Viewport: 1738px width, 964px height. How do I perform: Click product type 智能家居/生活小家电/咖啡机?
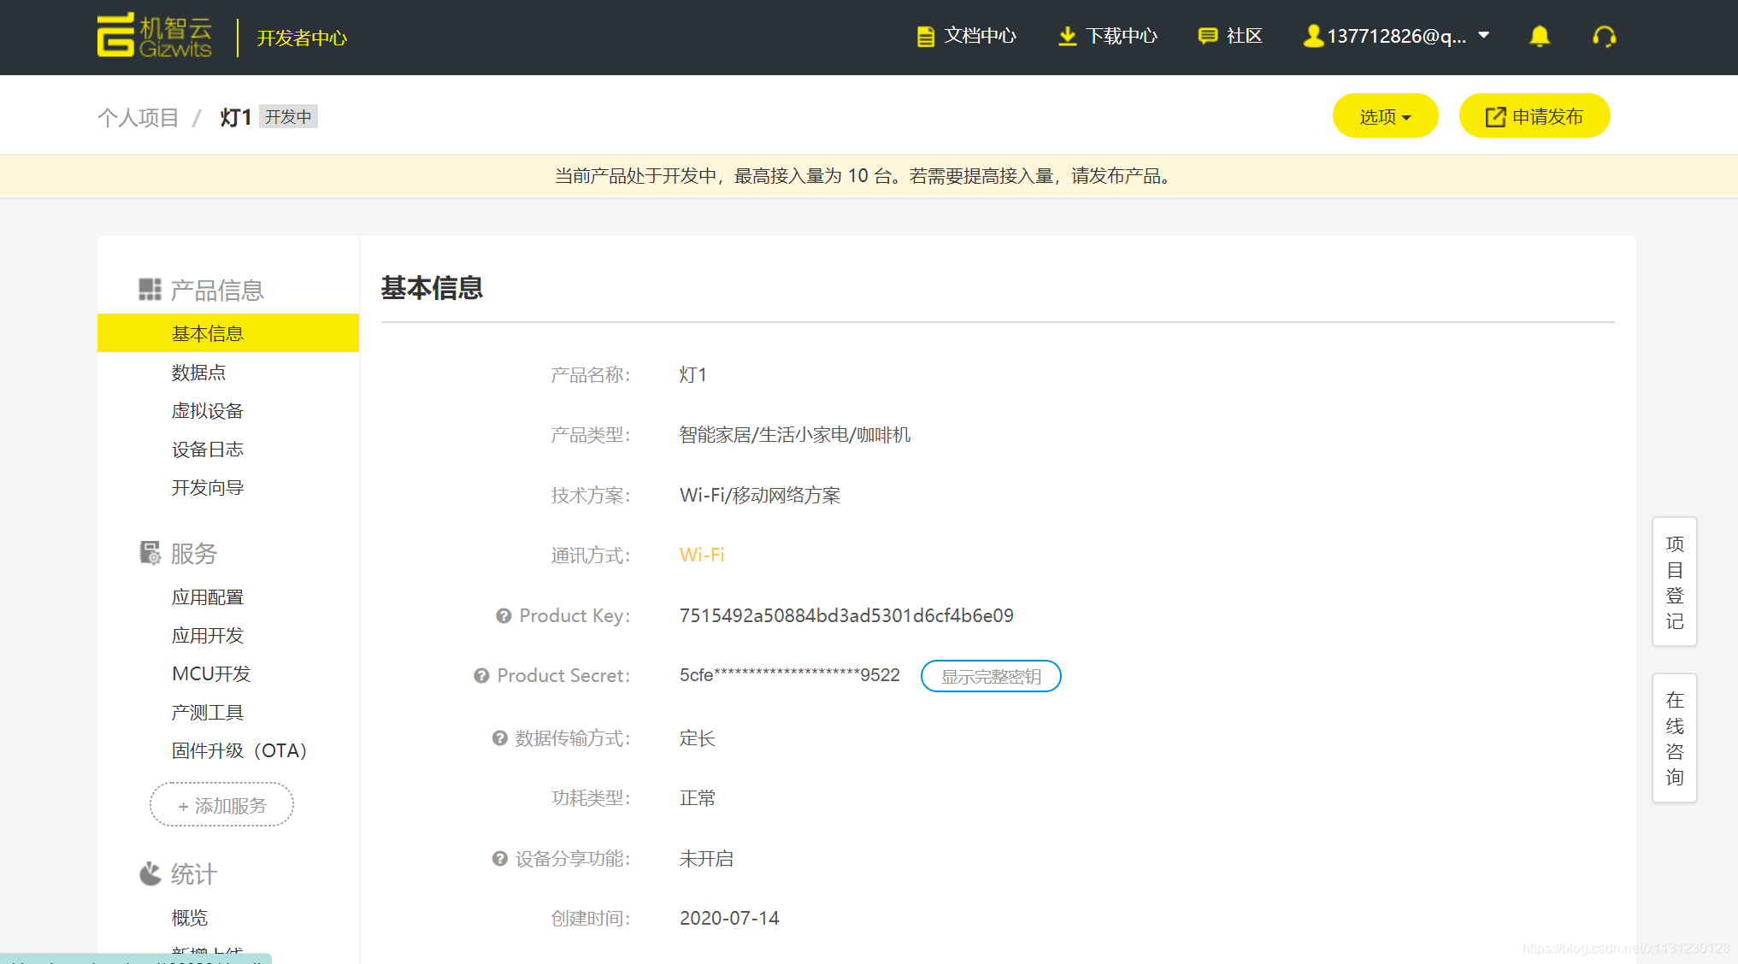[x=795, y=435]
